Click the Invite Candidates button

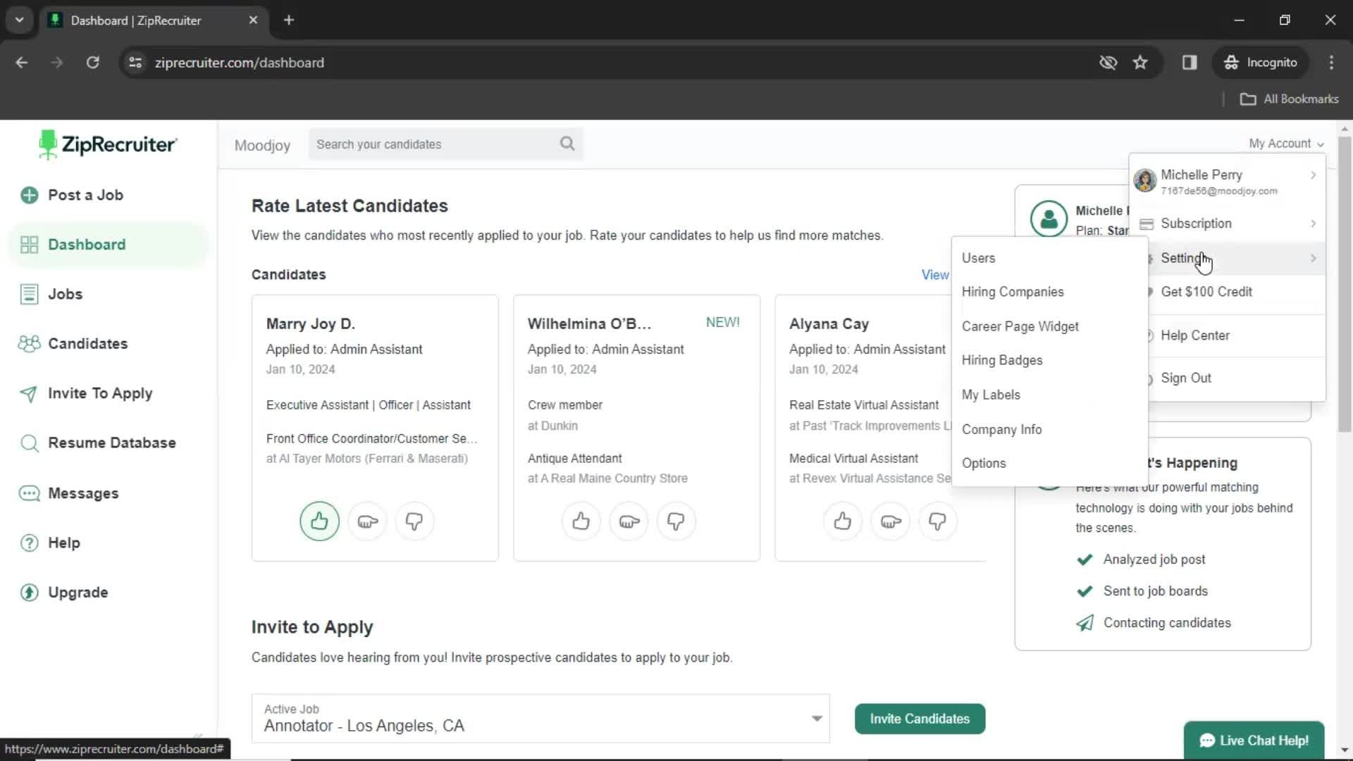[919, 718]
